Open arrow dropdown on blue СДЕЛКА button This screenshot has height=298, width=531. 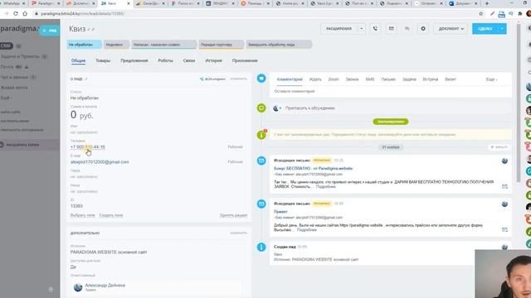click(502, 29)
